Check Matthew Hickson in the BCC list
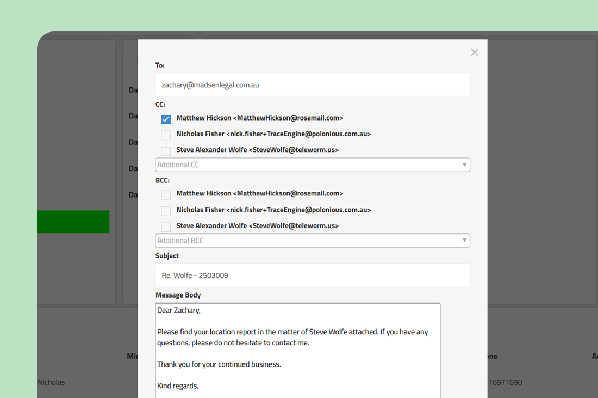This screenshot has width=598, height=398. 166,194
